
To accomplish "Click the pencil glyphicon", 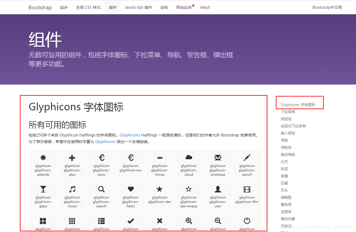I will (x=247, y=157).
